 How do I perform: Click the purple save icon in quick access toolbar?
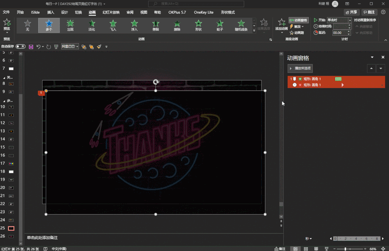click(x=31, y=47)
